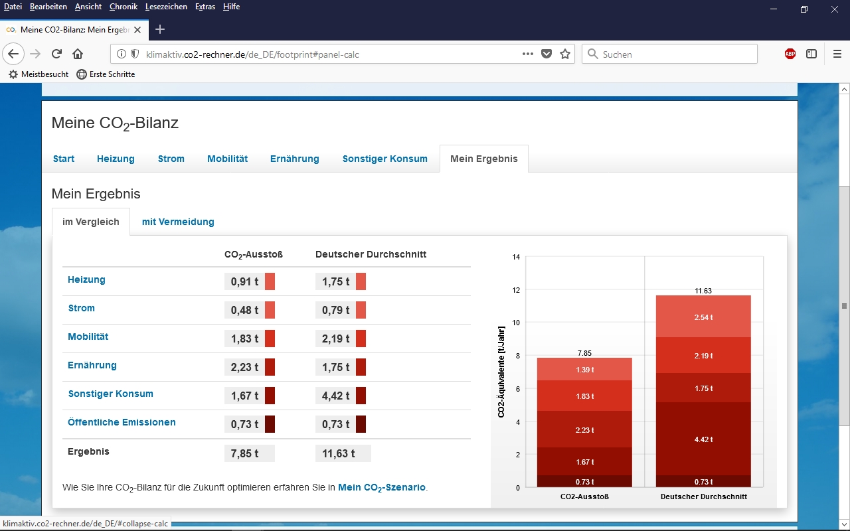
Task: Open the Mein CO2-Szenario link
Action: pyautogui.click(x=381, y=487)
